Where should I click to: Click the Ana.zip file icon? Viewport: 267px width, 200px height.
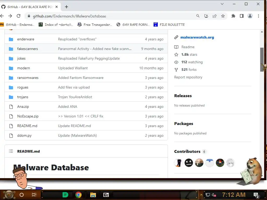[11, 107]
